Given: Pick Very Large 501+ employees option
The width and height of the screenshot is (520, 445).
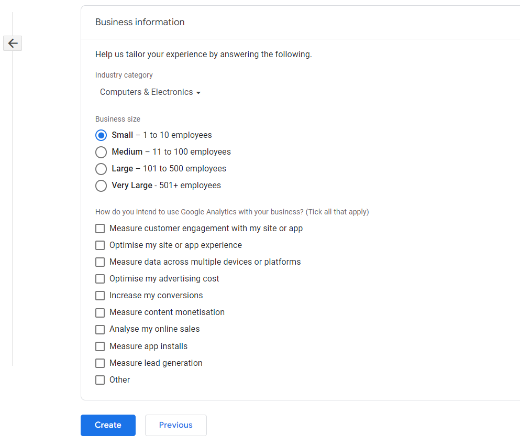Looking at the screenshot, I should [101, 186].
